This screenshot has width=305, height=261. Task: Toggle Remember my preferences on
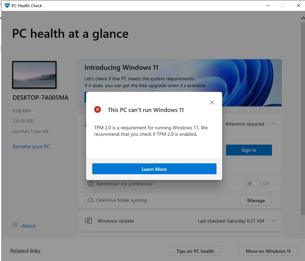point(253,183)
